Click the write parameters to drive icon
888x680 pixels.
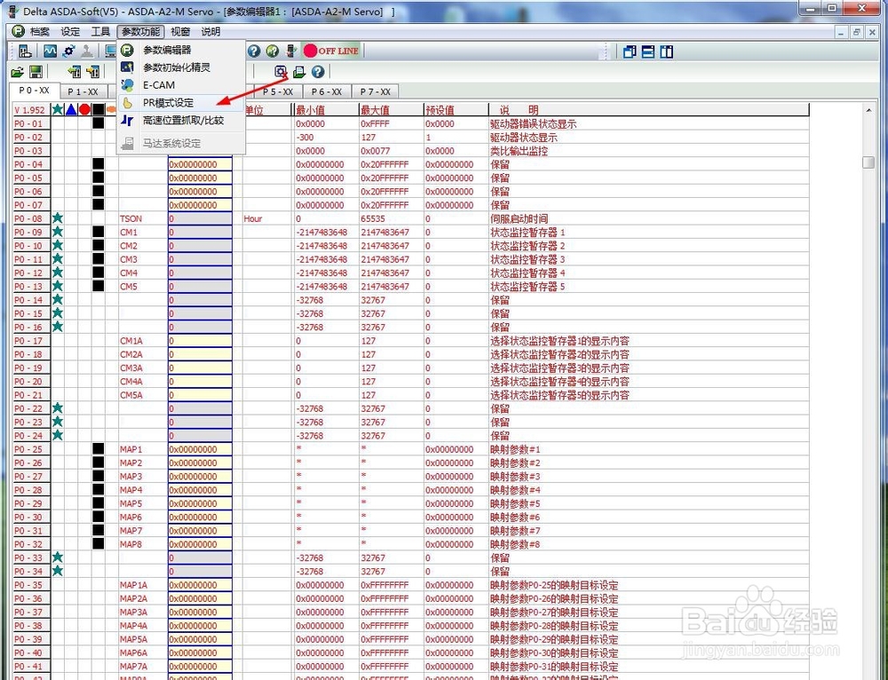[x=93, y=72]
